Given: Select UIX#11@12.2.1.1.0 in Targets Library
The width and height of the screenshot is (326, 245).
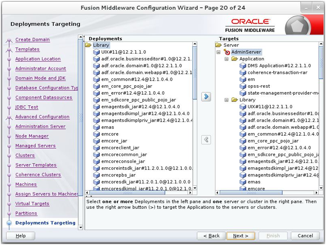Looking at the screenshot, I should (270, 107).
